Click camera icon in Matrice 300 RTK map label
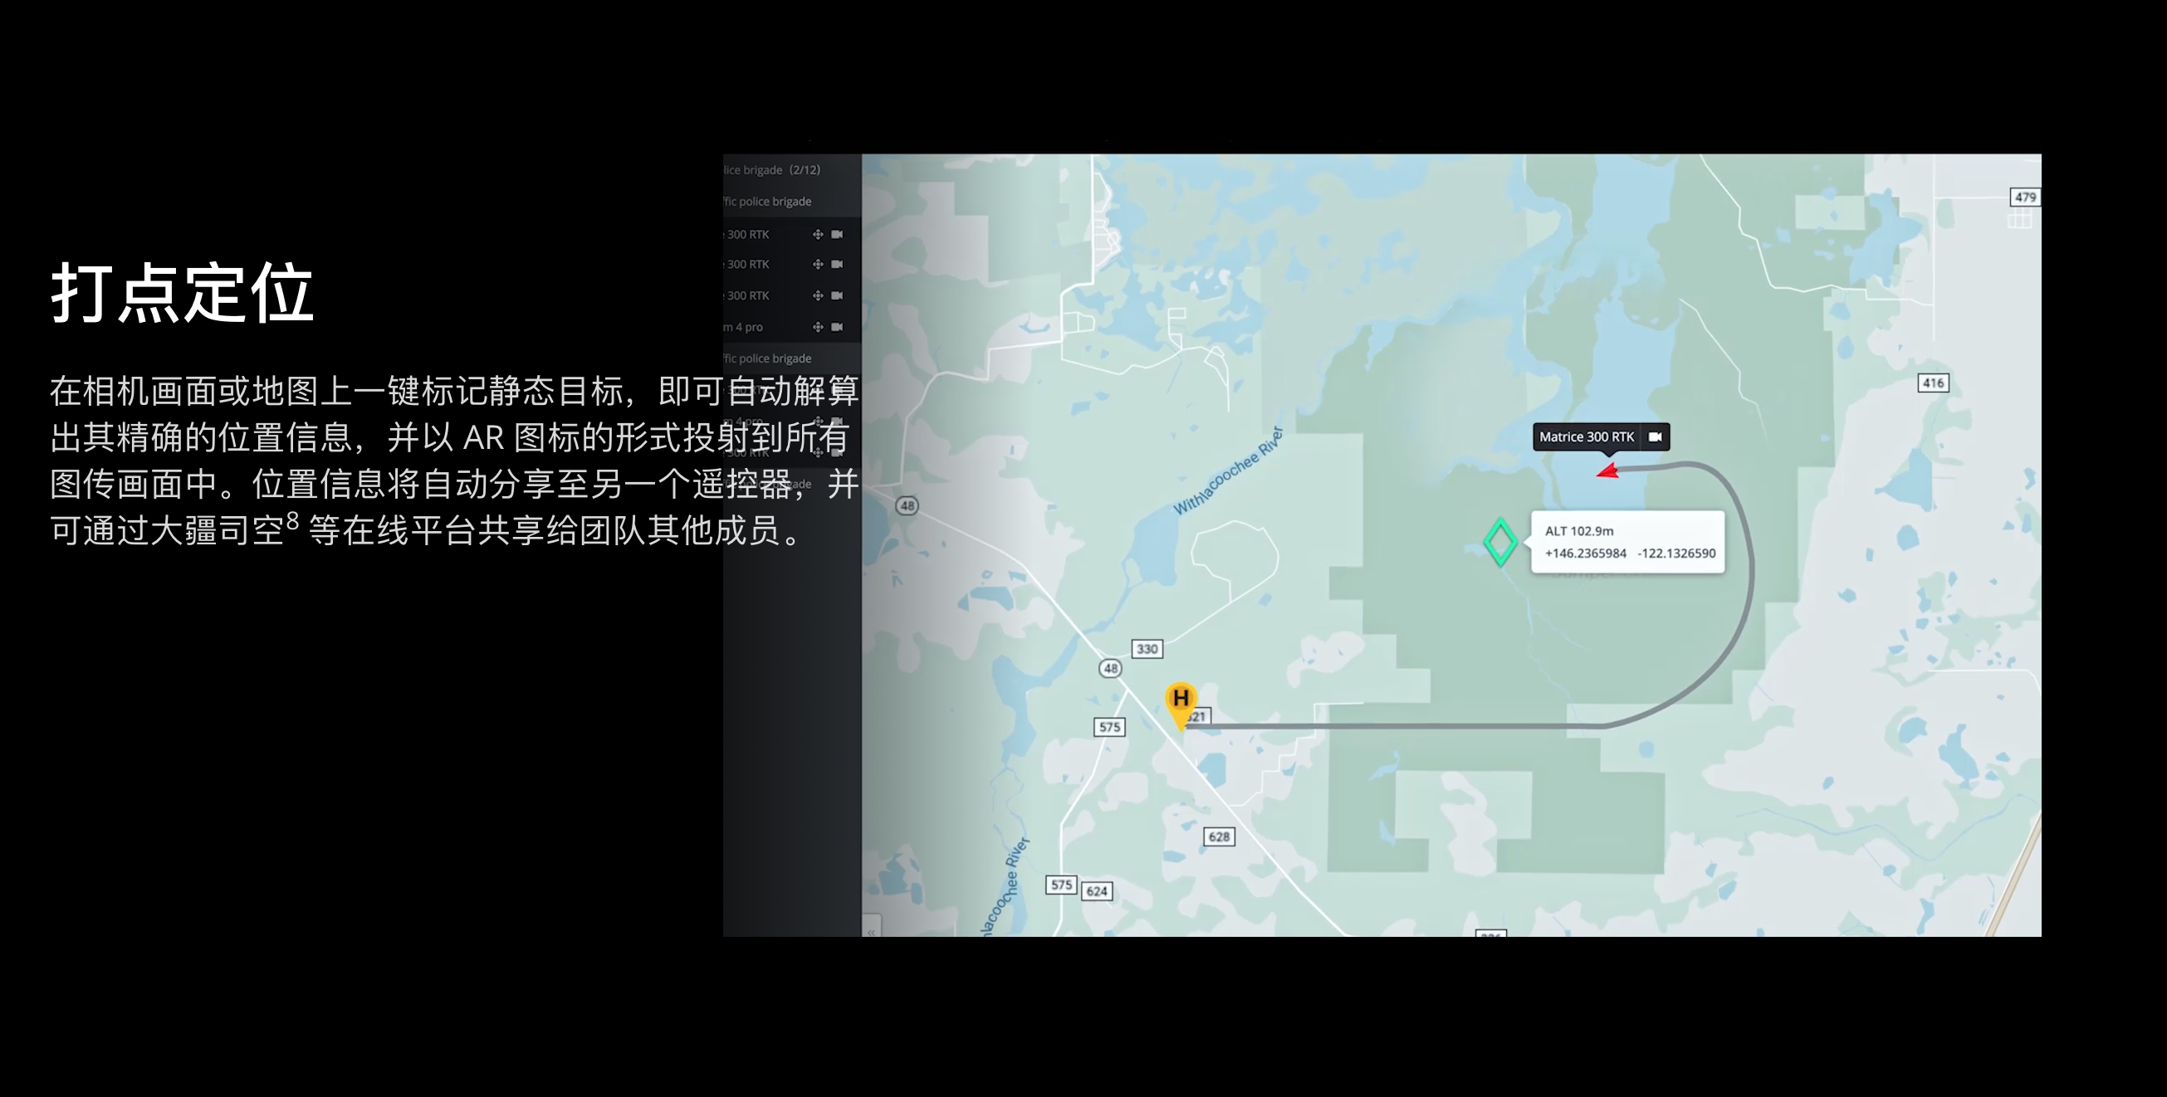2167x1097 pixels. 1655,437
